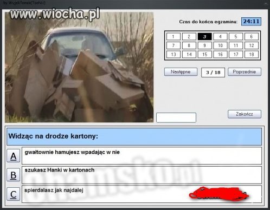Choose answer B button

(14, 175)
